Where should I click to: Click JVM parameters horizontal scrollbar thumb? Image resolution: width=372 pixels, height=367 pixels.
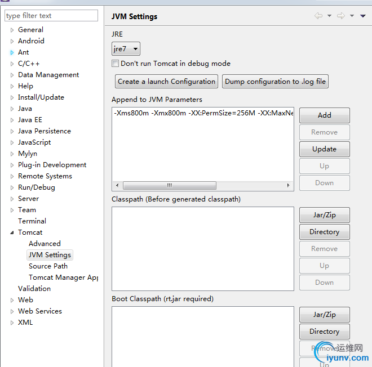pyautogui.click(x=170, y=185)
